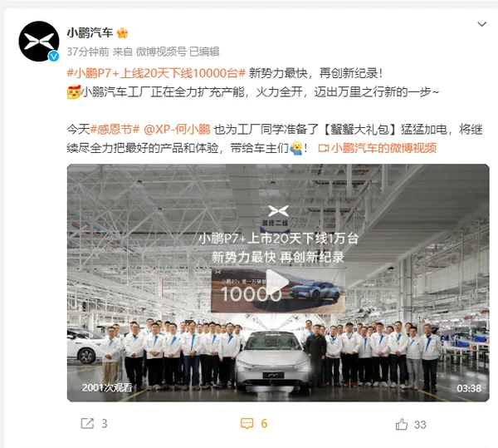498x448 pixels.
Task: Visit the @XP-何小鹏 mention
Action: point(177,130)
